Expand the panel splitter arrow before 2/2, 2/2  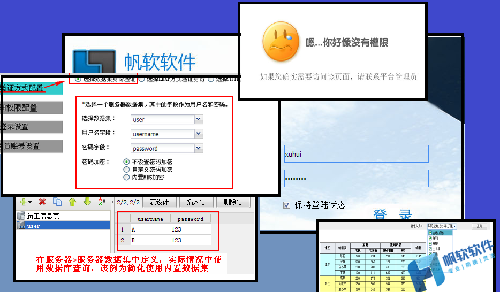[x=112, y=202]
